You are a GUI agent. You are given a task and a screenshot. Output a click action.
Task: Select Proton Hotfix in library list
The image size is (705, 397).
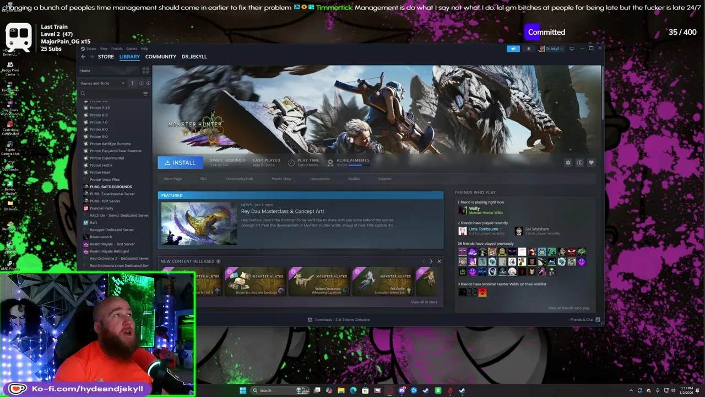pos(101,165)
